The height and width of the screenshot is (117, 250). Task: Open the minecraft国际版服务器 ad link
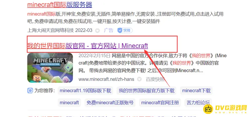[x=60, y=5]
